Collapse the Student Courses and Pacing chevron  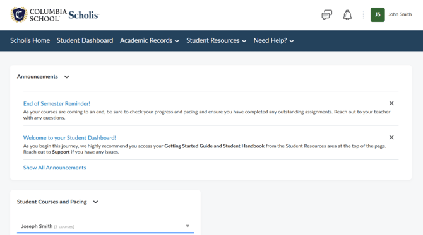[95, 202]
